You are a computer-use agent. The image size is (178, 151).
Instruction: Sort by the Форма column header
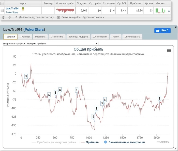(160, 4)
